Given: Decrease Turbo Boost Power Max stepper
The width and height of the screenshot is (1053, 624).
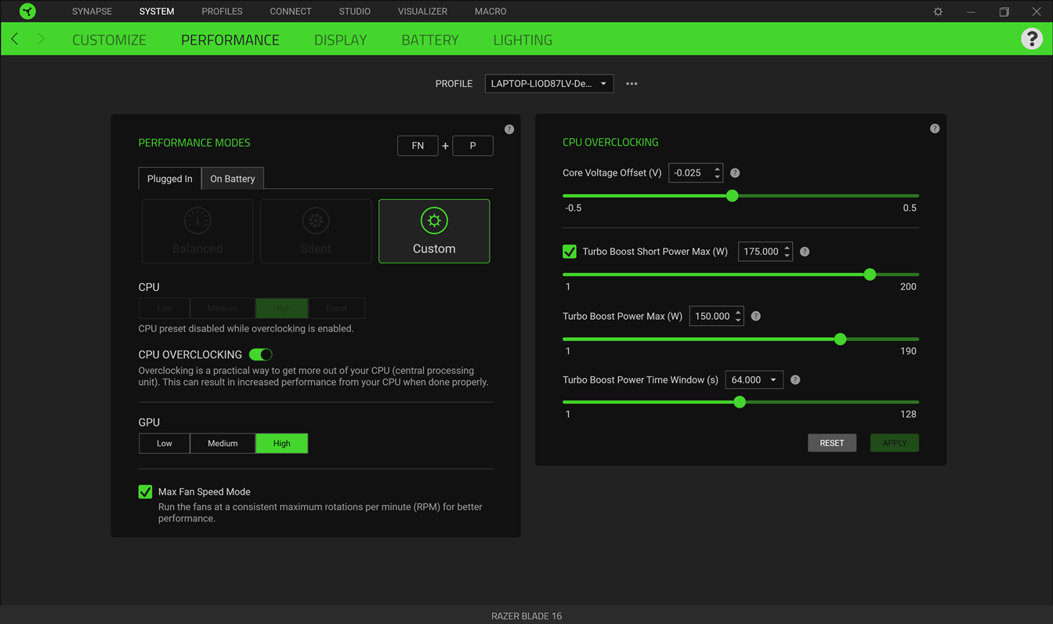Looking at the screenshot, I should [x=738, y=321].
